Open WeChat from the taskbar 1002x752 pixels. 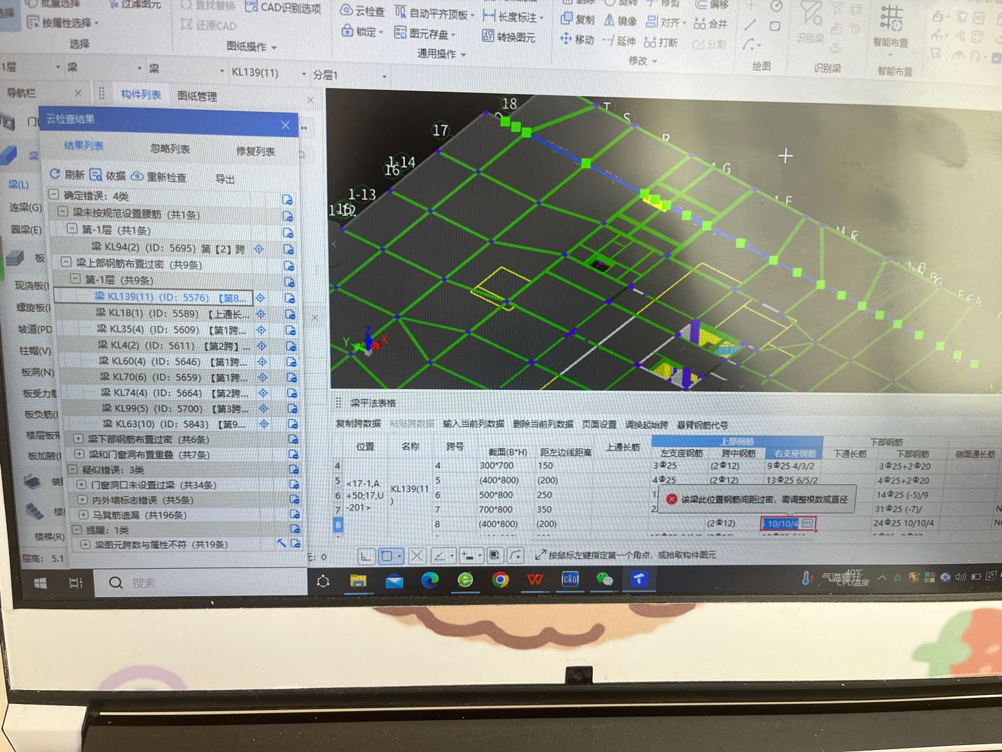click(605, 579)
